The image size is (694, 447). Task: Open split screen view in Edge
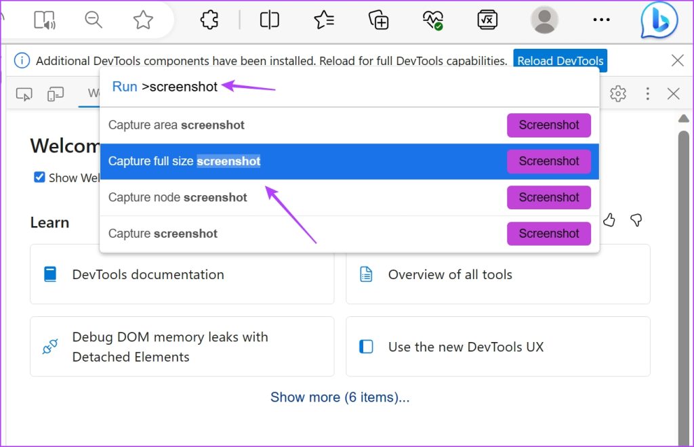point(269,20)
